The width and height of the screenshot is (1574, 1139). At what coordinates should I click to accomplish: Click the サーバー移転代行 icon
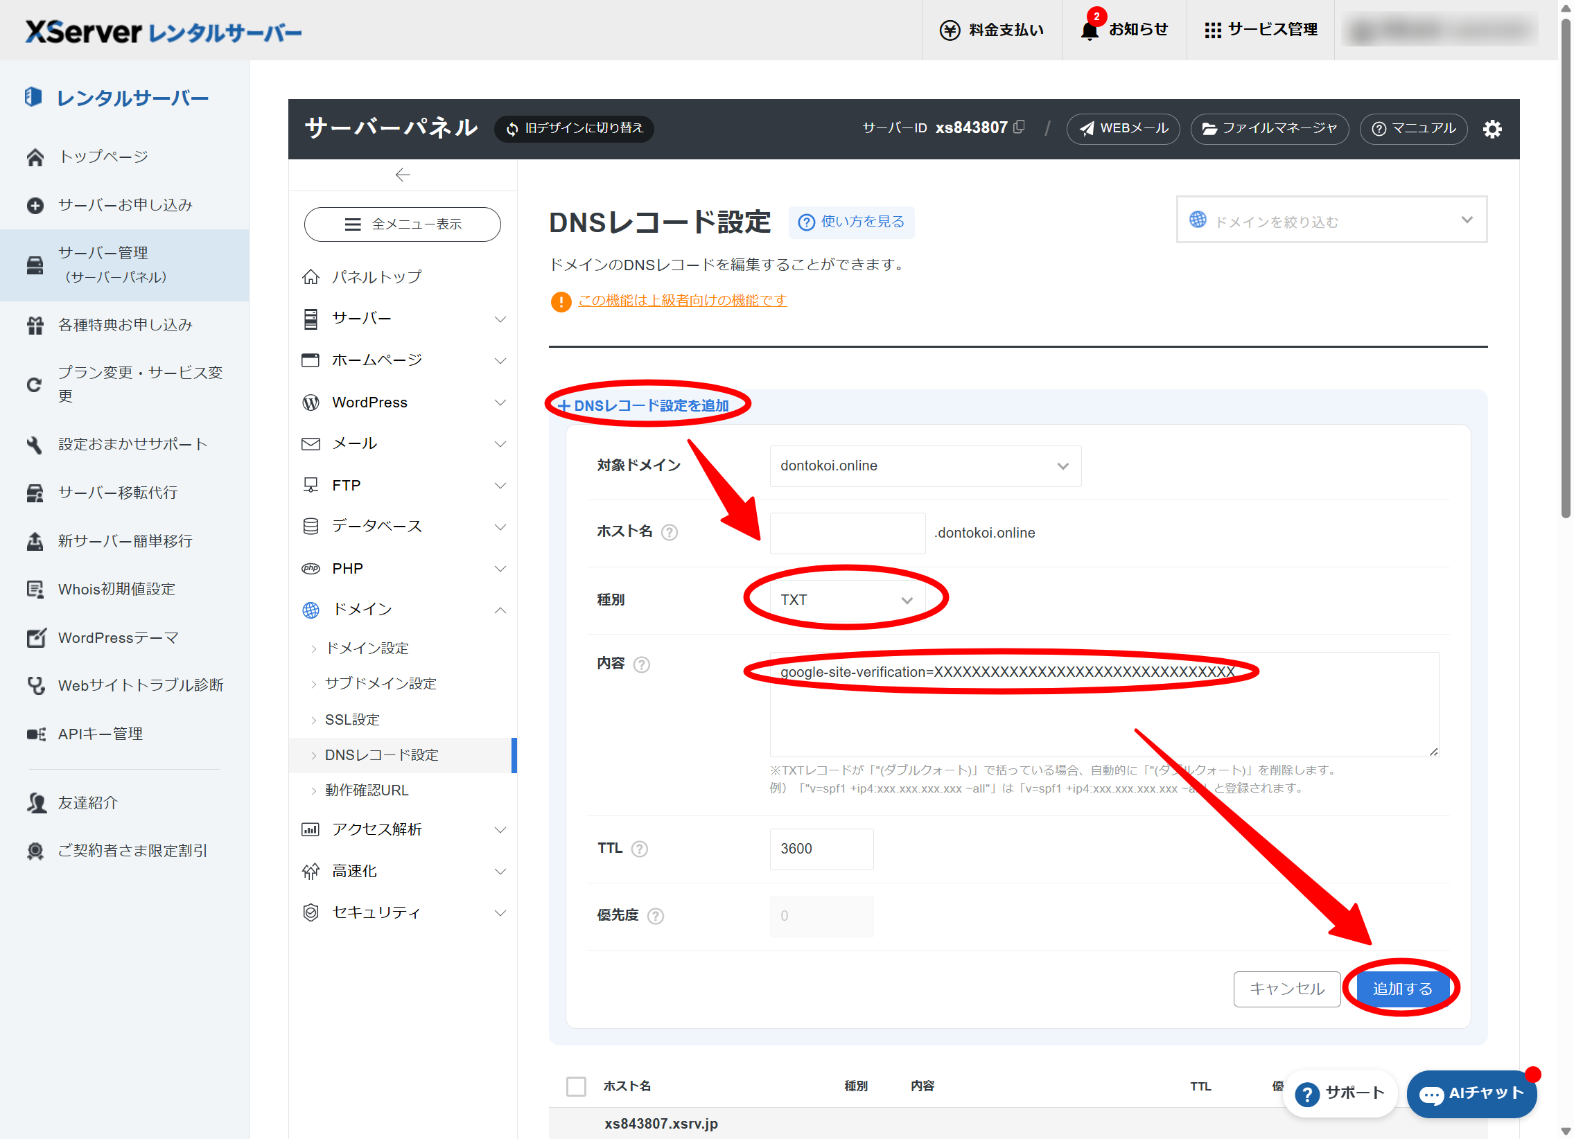pos(35,493)
